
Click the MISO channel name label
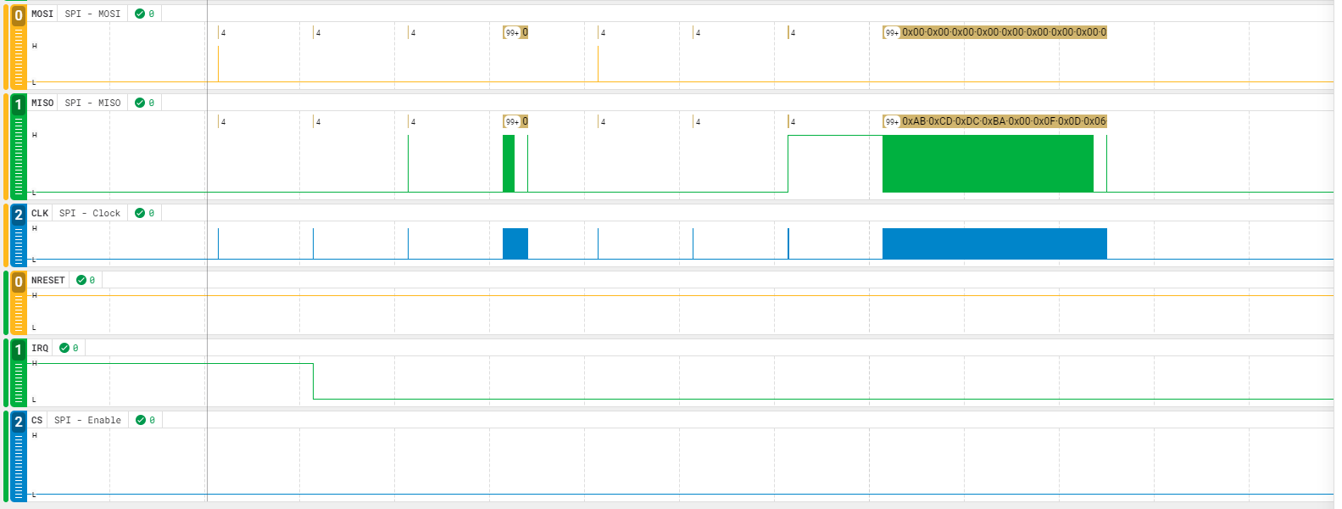42,103
